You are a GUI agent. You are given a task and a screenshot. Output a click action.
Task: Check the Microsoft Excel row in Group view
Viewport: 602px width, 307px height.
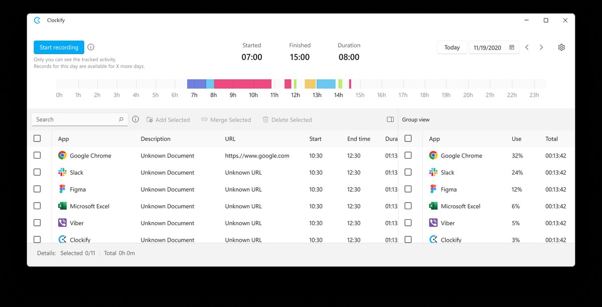[x=408, y=206]
